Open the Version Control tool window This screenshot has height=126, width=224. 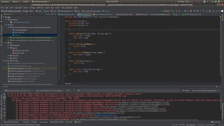tap(11, 122)
